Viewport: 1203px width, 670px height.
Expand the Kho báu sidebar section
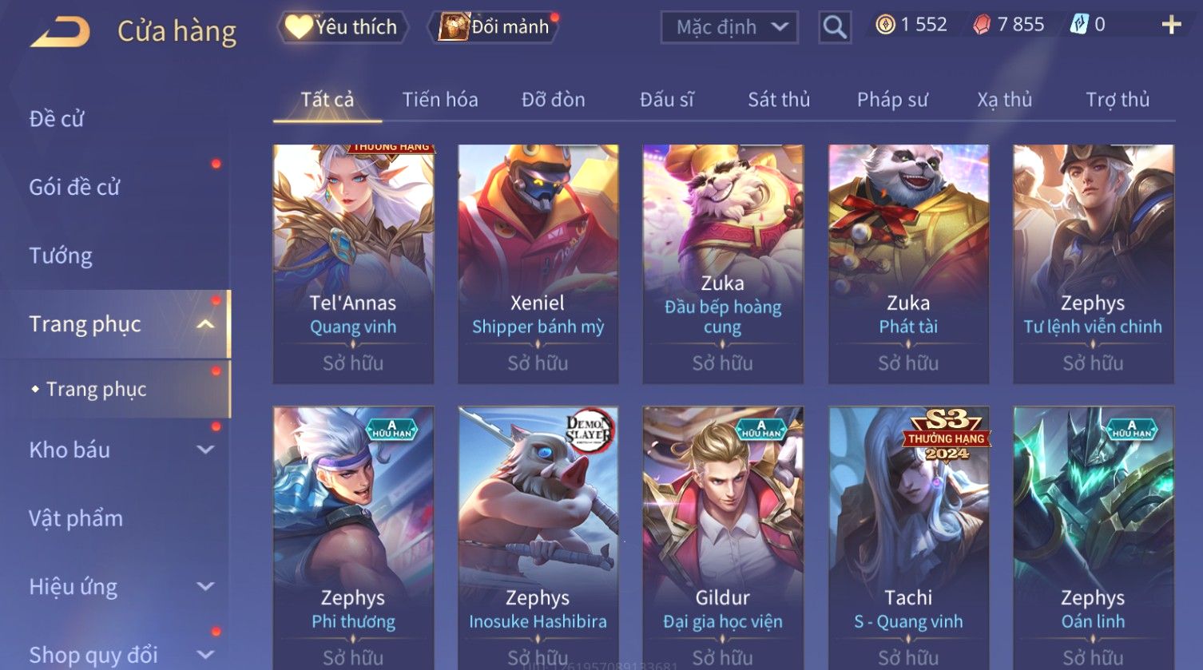coord(205,450)
